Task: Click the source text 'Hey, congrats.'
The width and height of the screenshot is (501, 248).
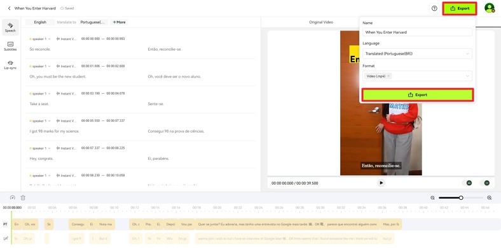Action: coord(41,159)
